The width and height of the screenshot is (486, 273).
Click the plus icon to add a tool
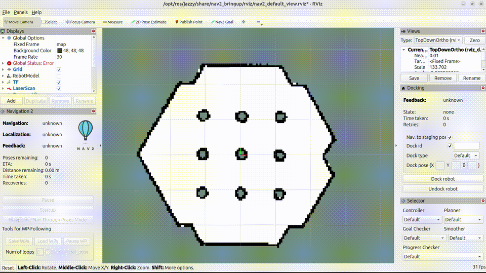pos(244,22)
